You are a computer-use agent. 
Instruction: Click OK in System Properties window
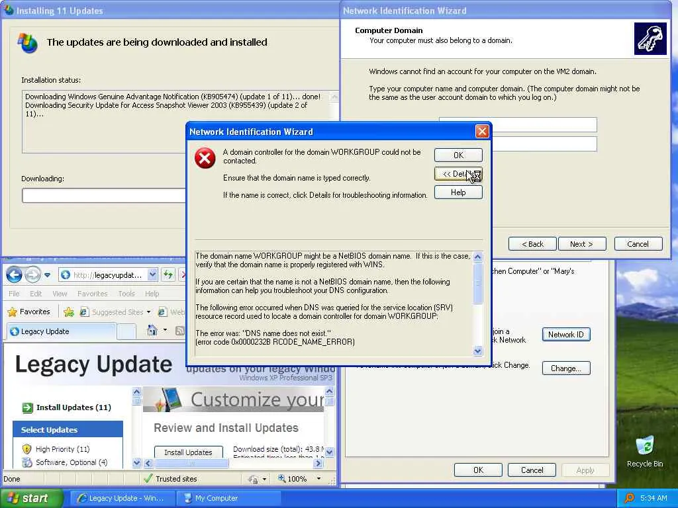click(478, 470)
